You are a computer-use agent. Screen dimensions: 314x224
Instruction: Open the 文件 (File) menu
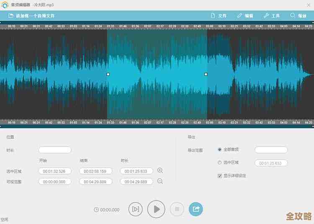pos(218,16)
